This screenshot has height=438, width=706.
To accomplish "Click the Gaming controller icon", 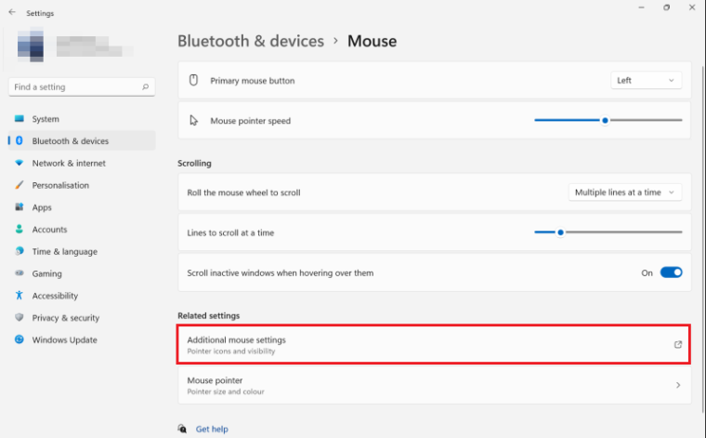I will click(19, 274).
